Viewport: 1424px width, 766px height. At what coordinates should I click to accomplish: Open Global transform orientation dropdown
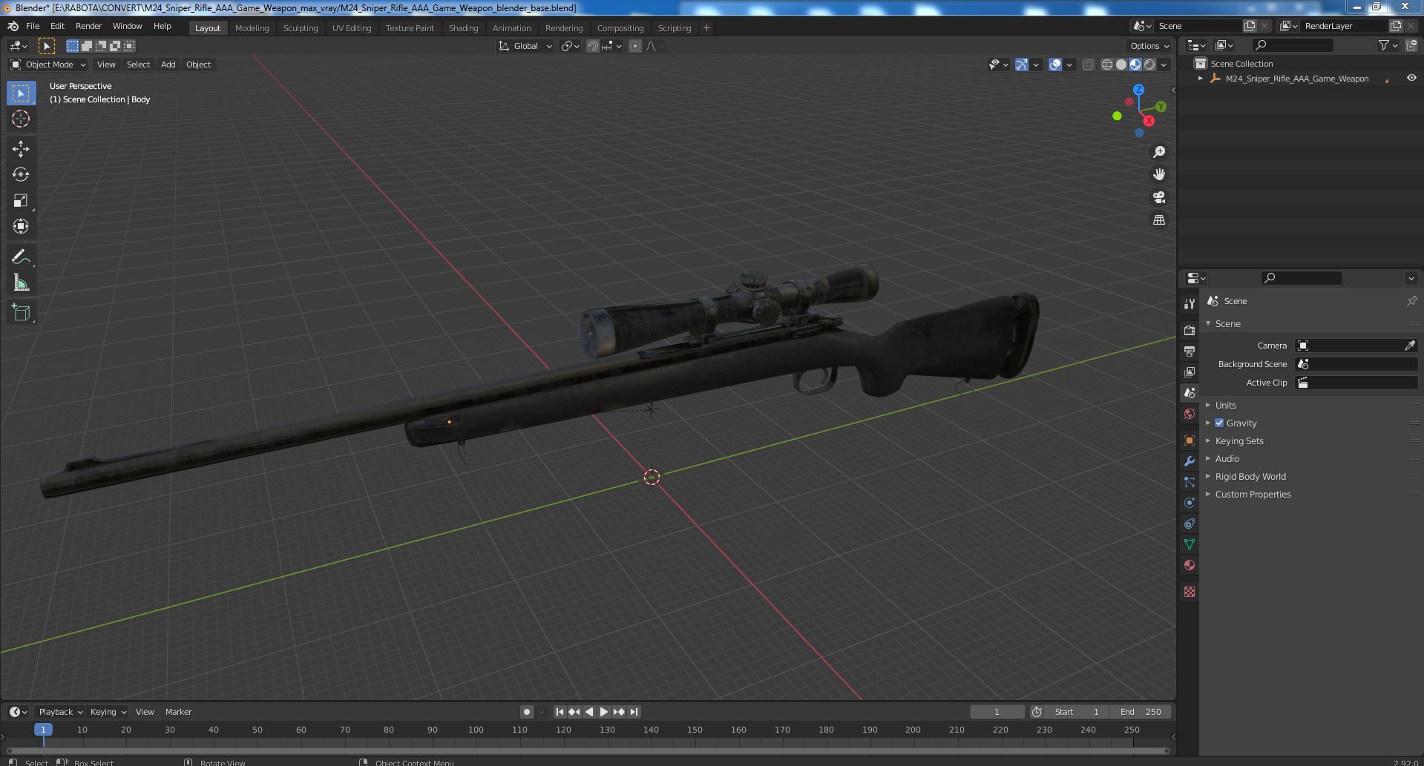[525, 46]
